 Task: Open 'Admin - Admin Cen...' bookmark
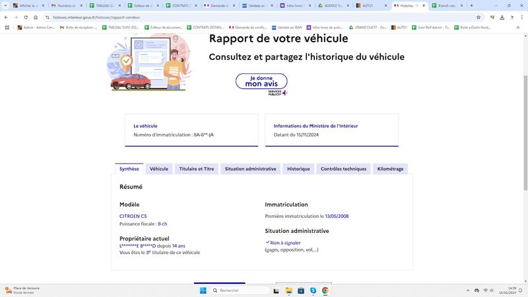tap(36, 27)
